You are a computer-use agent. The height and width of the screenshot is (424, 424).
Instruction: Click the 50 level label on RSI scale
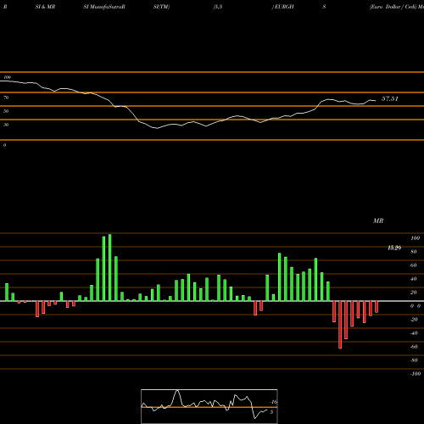(x=6, y=111)
